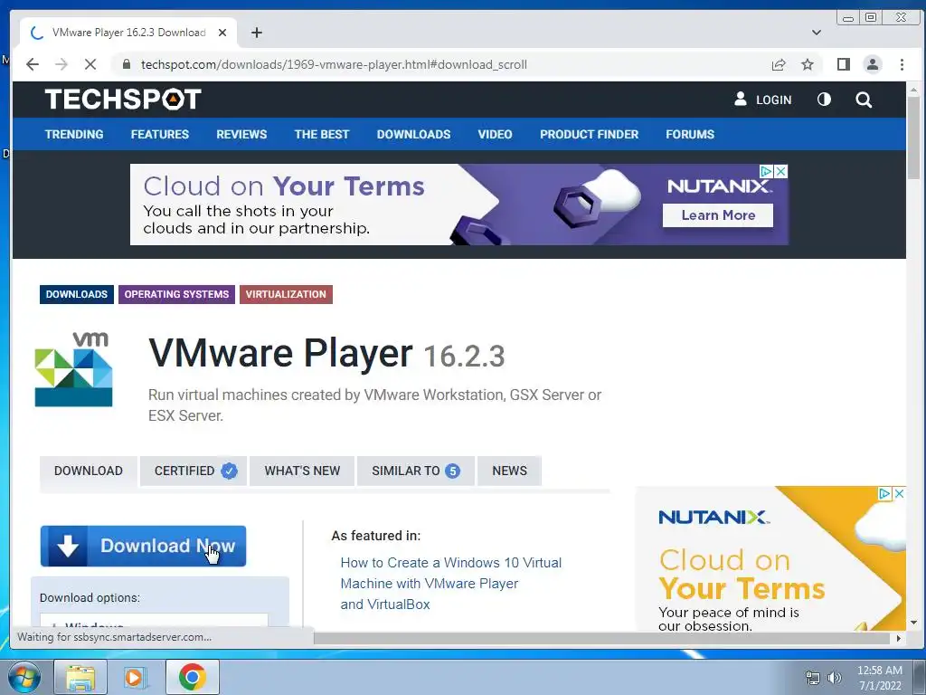
Task: Open the Chrome side panel icon
Action: click(x=844, y=64)
